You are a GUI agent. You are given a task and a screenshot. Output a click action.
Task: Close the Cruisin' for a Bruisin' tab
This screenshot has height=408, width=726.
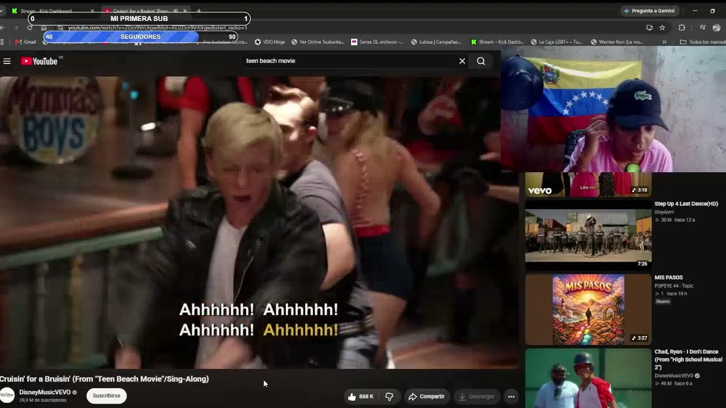pos(184,11)
